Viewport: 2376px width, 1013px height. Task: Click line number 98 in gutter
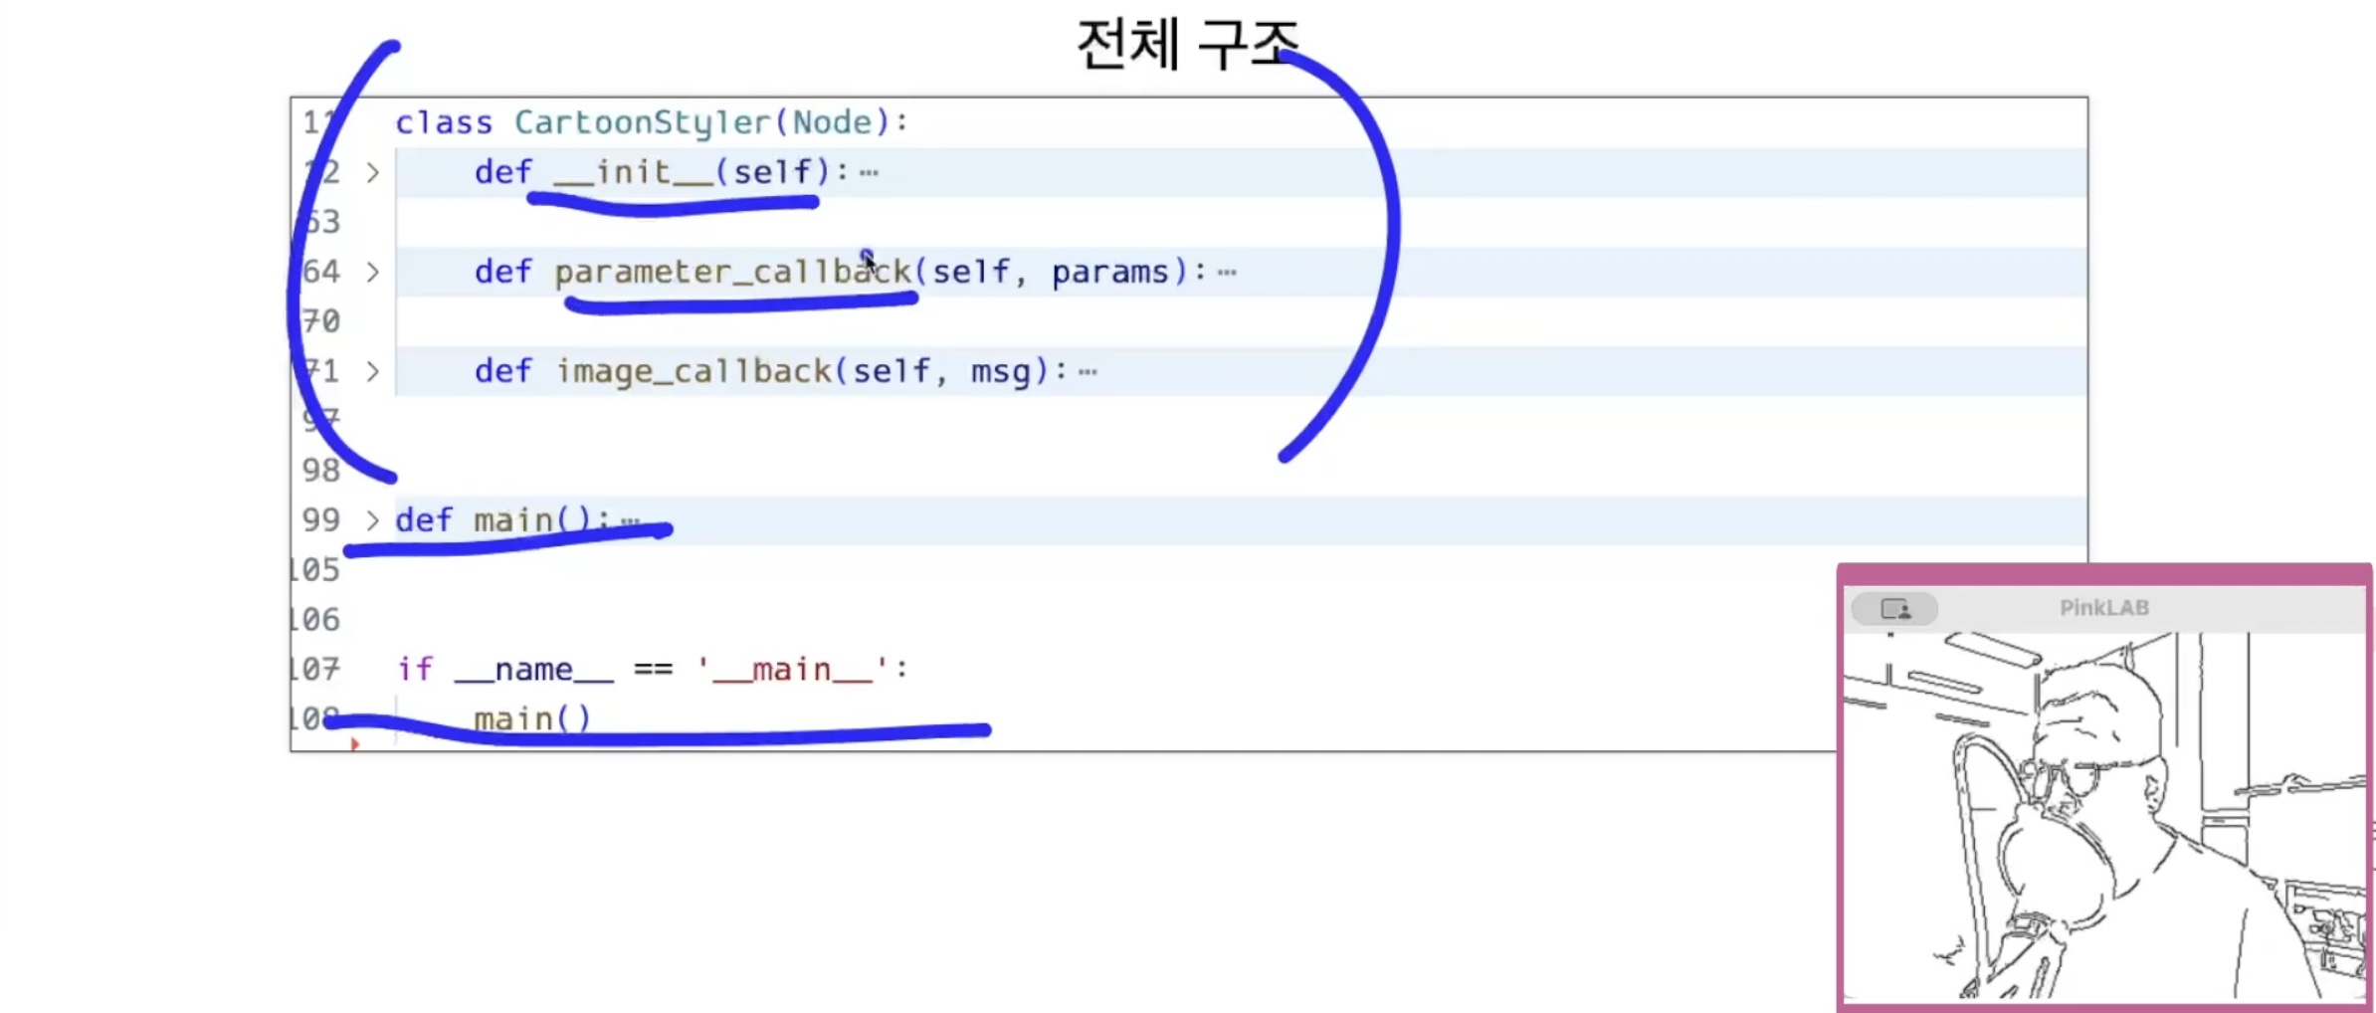click(x=320, y=471)
